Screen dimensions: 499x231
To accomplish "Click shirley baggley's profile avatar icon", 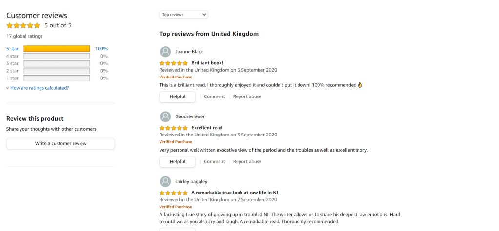I will (165, 181).
